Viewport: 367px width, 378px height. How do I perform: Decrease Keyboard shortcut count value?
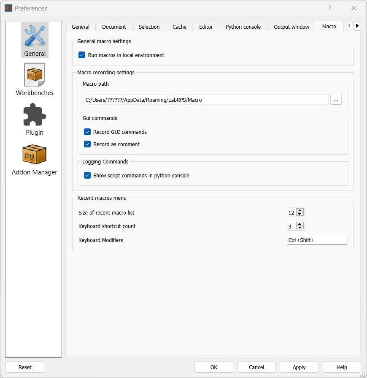(300, 228)
